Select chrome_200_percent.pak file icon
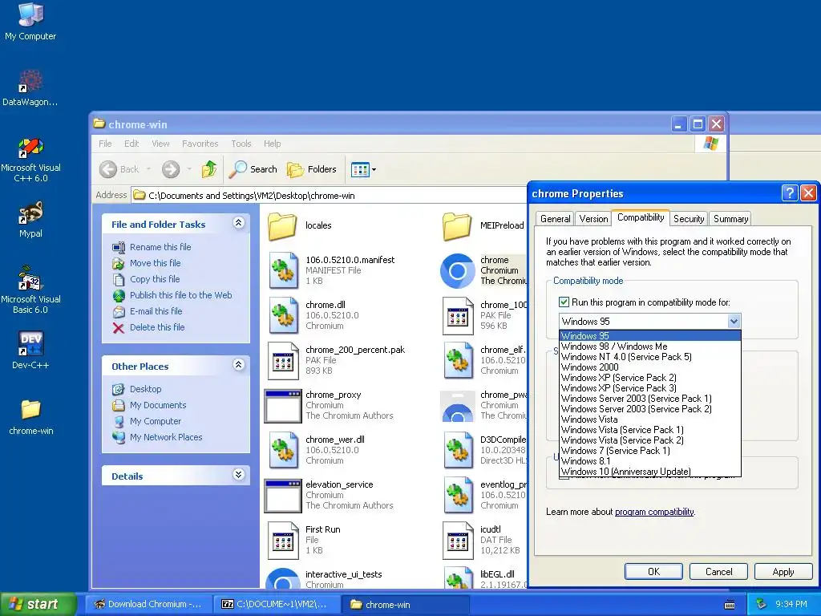Viewport: 821px width, 616px height. (x=283, y=360)
